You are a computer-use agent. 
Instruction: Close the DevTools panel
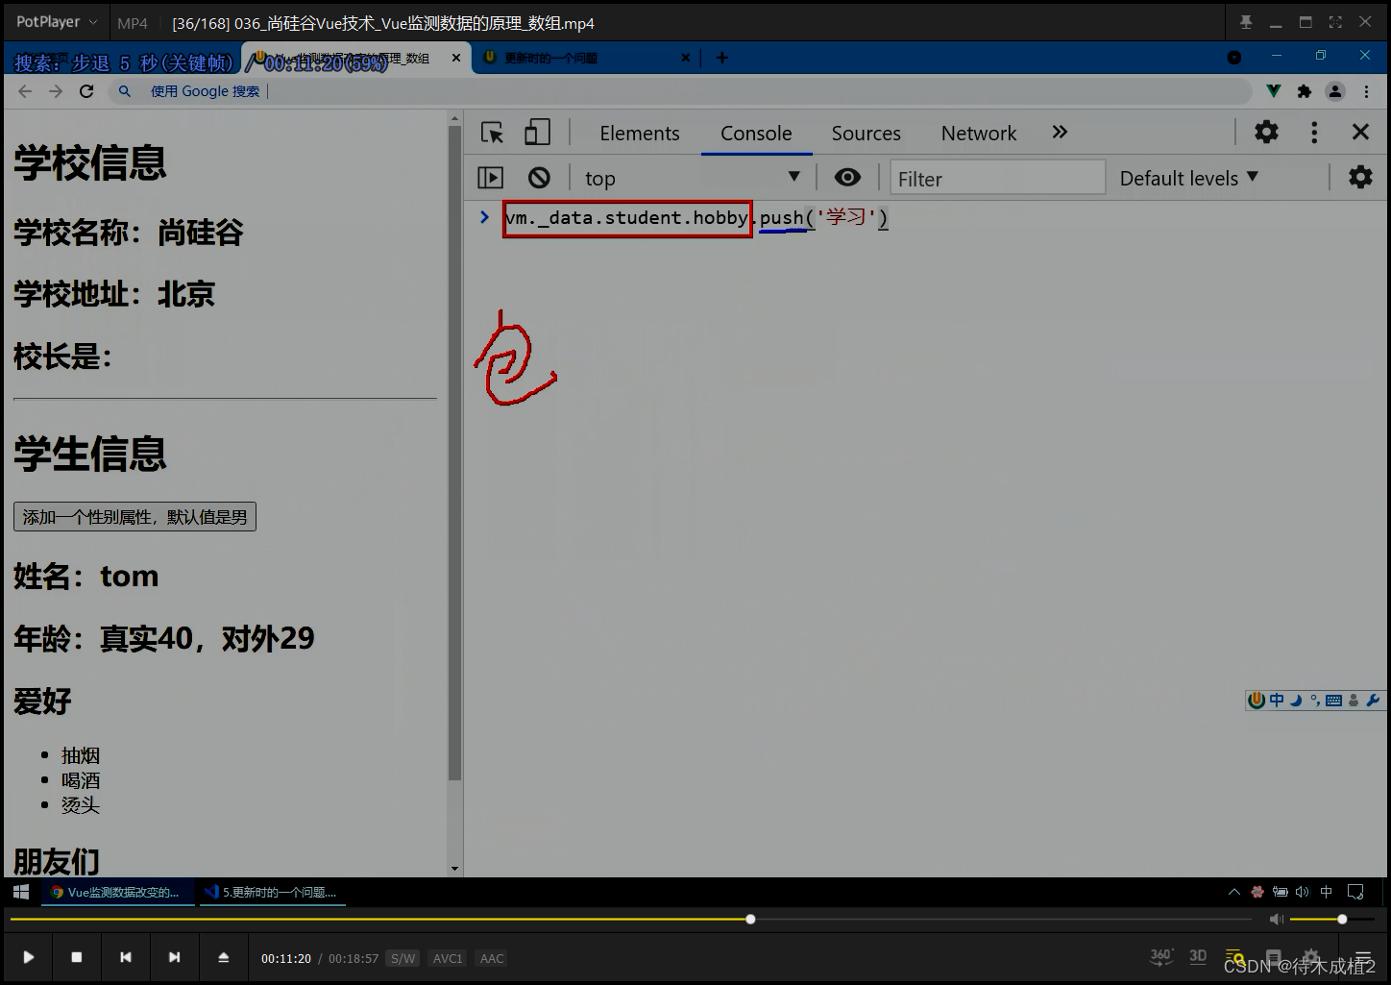point(1360,132)
